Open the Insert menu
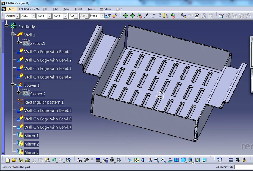The width and height of the screenshot is (253, 171). coord(78,9)
